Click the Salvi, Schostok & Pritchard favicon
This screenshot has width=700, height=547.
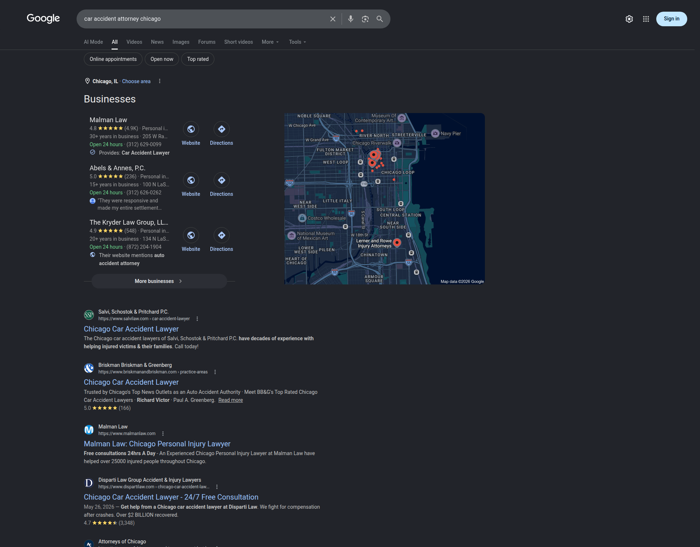point(89,315)
